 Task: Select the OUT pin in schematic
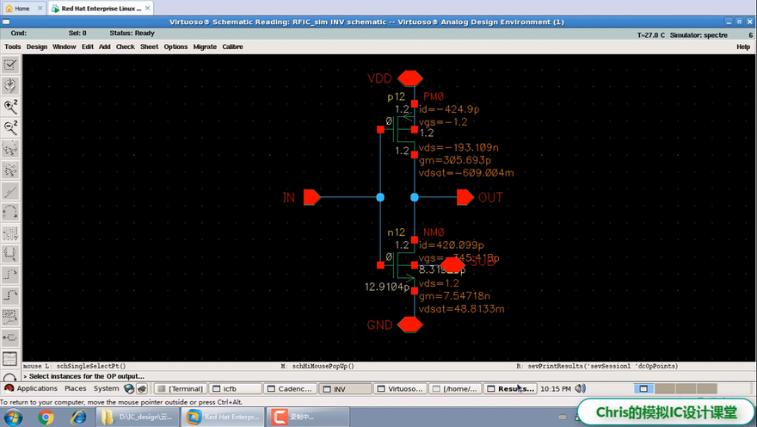pos(465,197)
